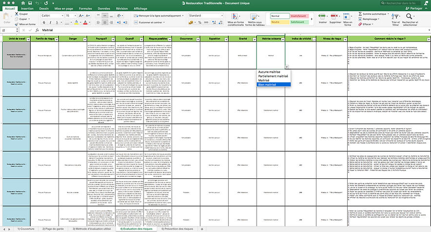The width and height of the screenshot is (431, 232).
Task: Open the Mise en forme cells format menu
Action: point(348,19)
